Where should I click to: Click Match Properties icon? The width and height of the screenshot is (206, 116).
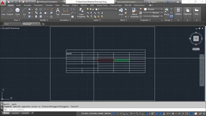[x=135, y=13]
